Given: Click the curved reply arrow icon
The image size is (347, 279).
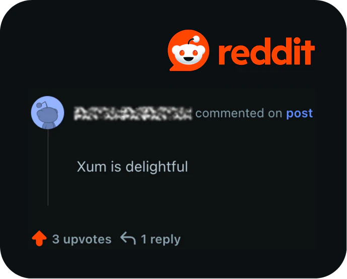Looking at the screenshot, I should 128,238.
